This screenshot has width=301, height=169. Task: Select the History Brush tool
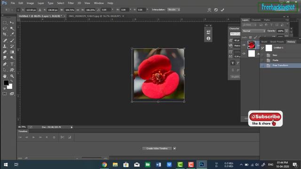click(x=12, y=46)
